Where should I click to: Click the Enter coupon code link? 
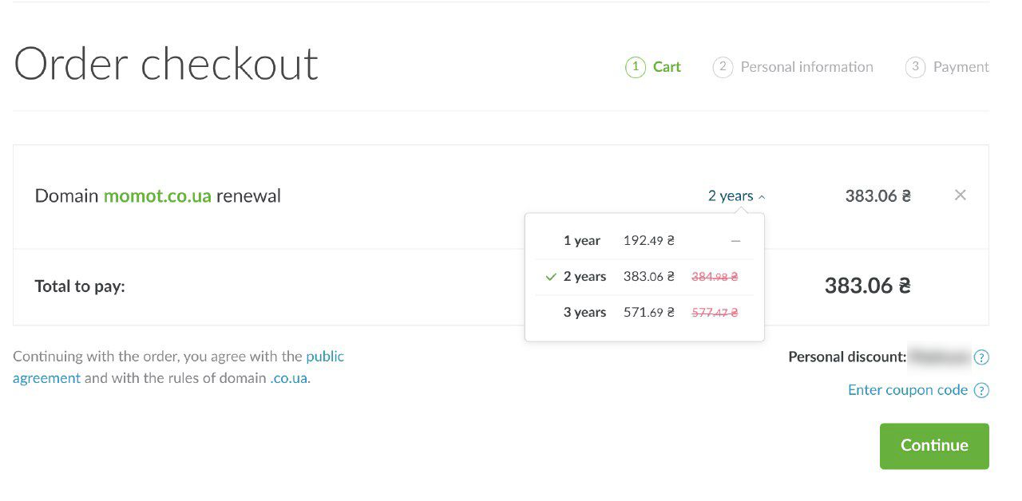coord(907,390)
